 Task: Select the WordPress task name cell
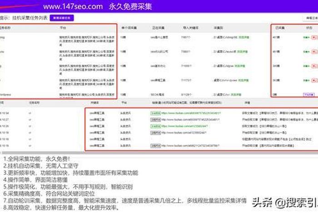[5, 95]
